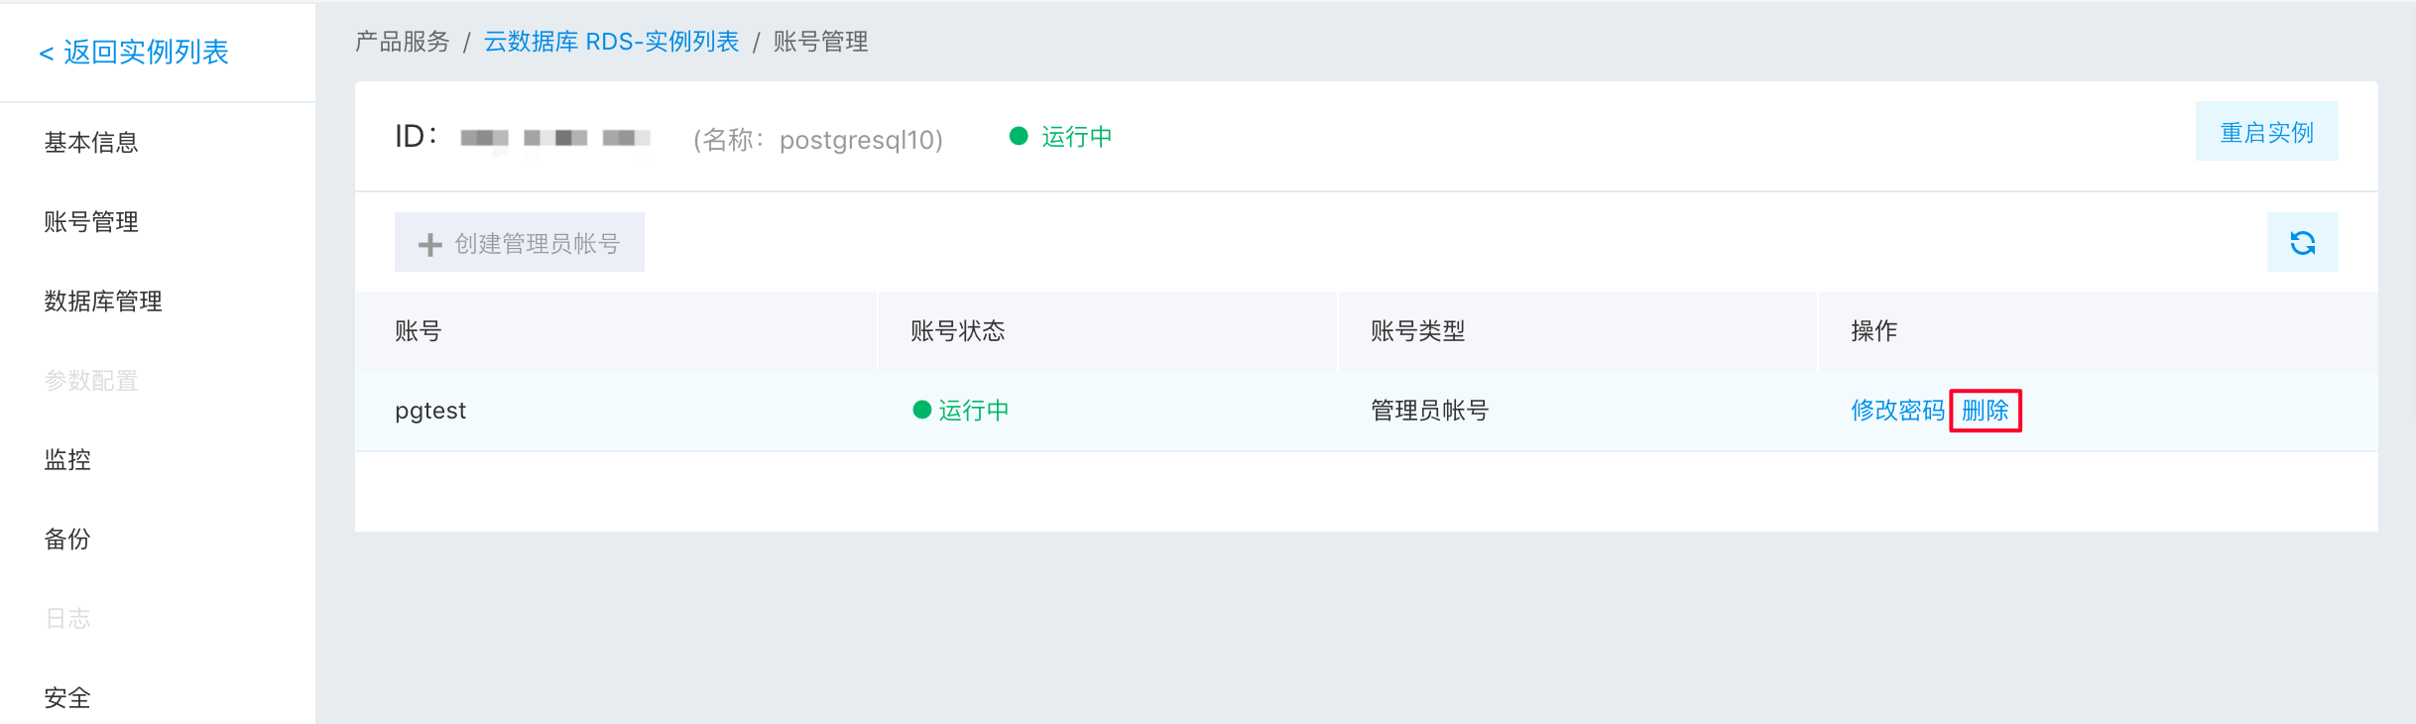Click the plus icon for creating admin account
This screenshot has height=724, width=2416.
click(429, 244)
